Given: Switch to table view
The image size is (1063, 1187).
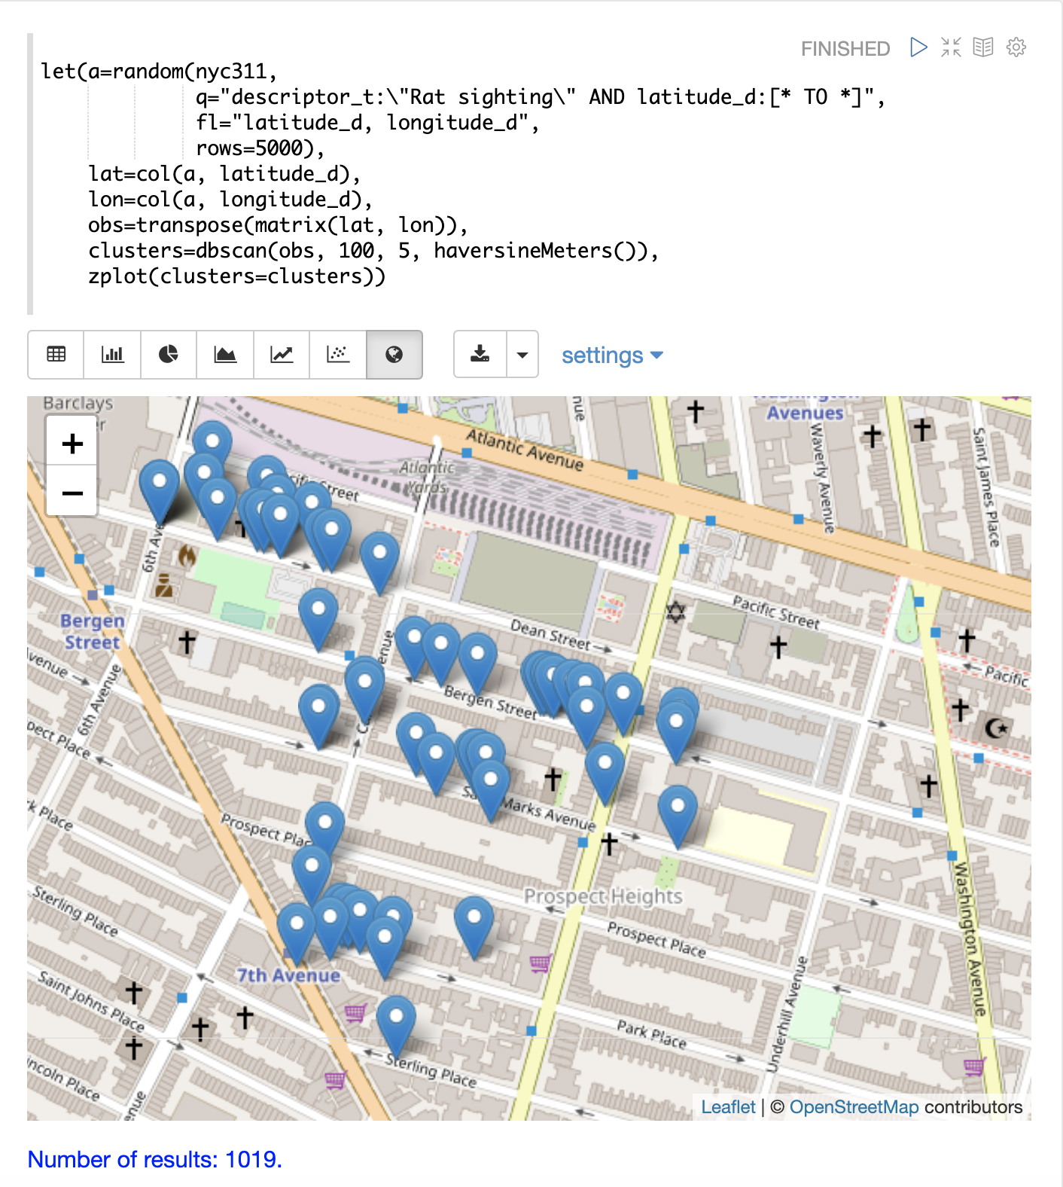Looking at the screenshot, I should pos(56,354).
